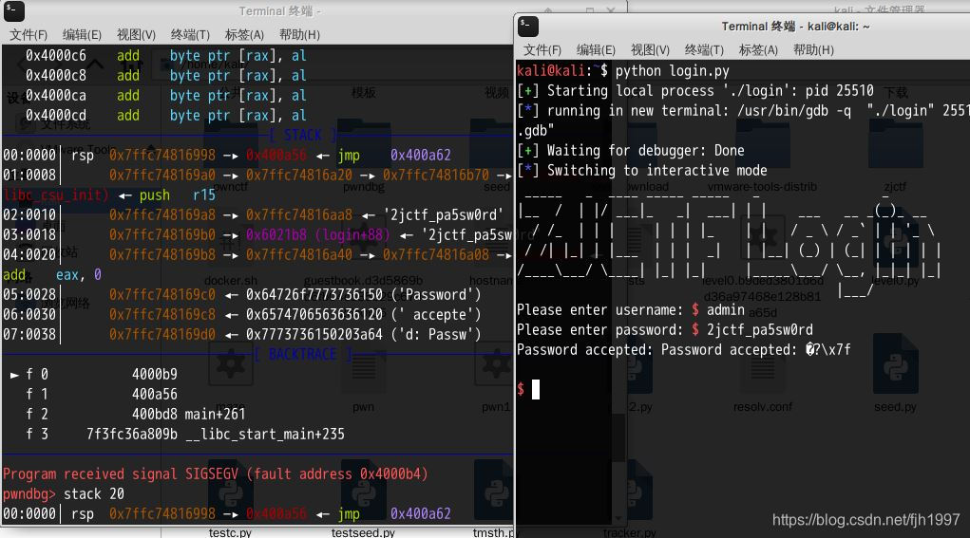The width and height of the screenshot is (970, 538).
Task: Click 'Starting local process' output line
Action: click(x=695, y=91)
